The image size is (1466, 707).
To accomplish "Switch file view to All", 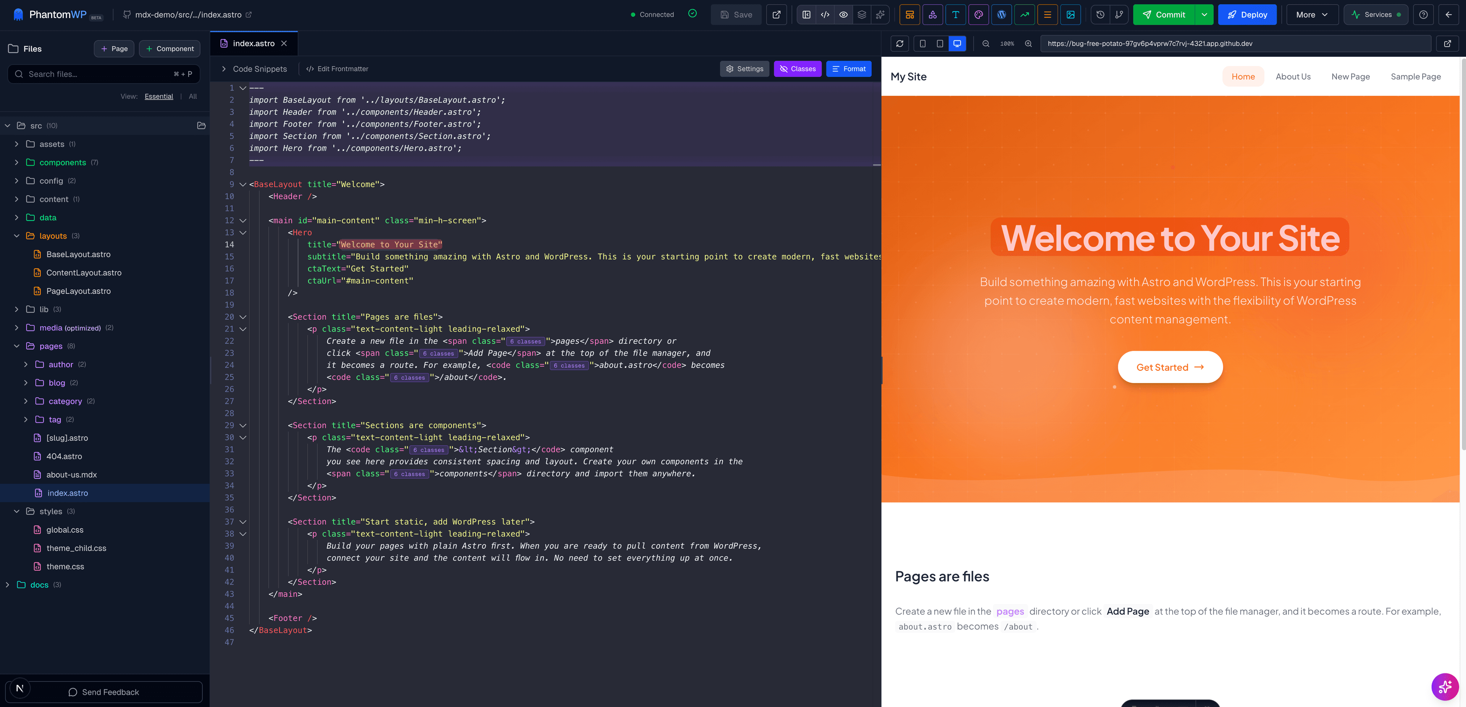I will [x=192, y=97].
